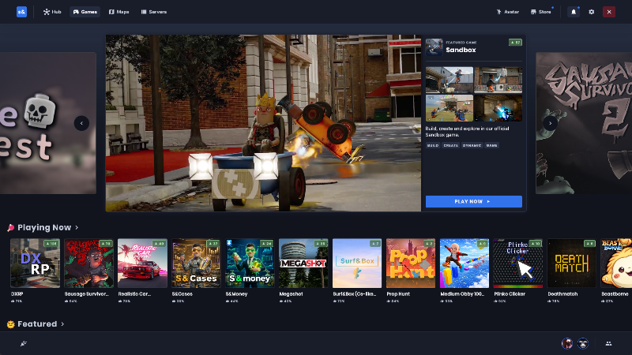Switch to the Maps tab
The image size is (632, 355).
coord(118,12)
